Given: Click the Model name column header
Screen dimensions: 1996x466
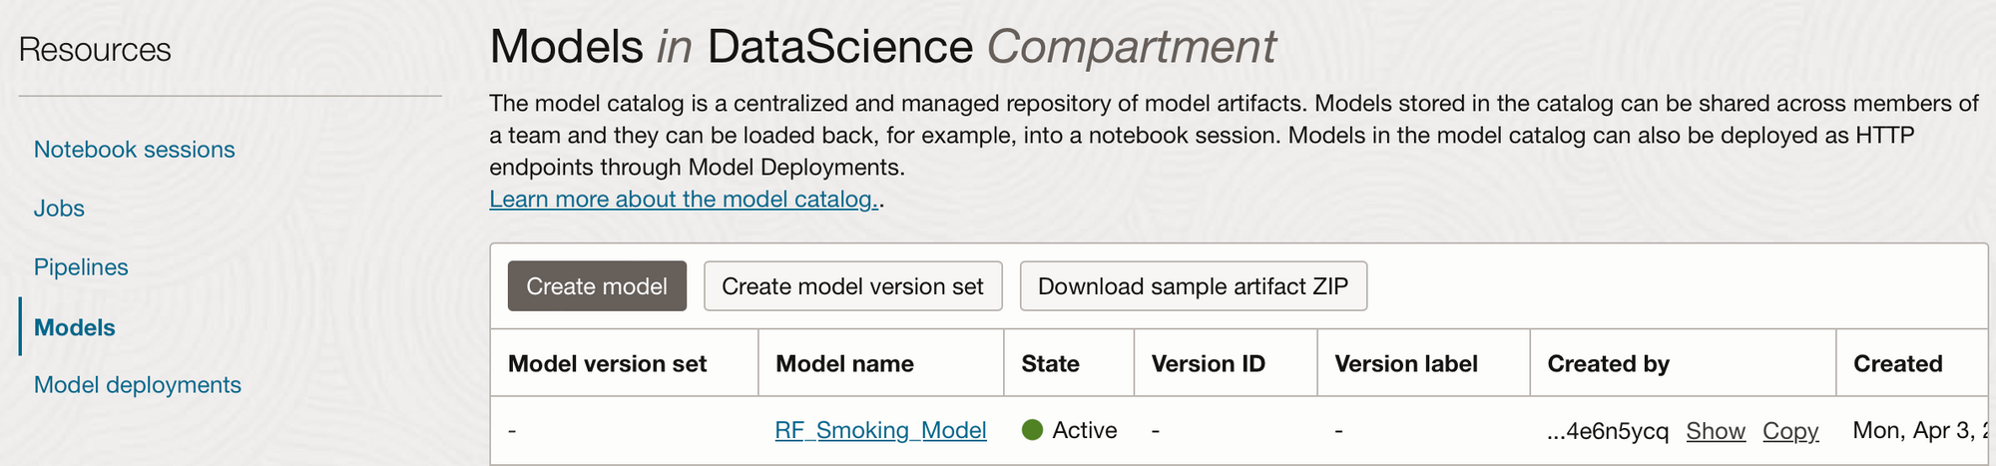Looking at the screenshot, I should 844,364.
